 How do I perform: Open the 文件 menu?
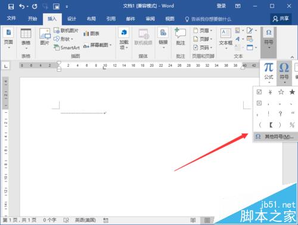point(11,19)
